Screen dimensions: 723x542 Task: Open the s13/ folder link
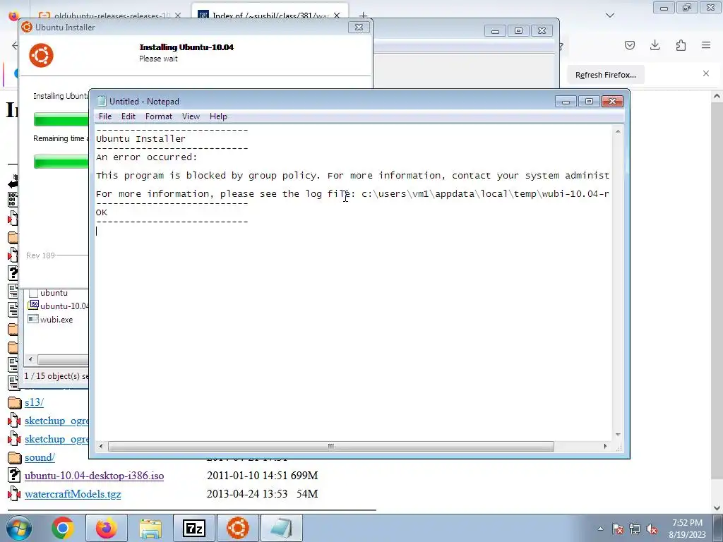coord(34,402)
